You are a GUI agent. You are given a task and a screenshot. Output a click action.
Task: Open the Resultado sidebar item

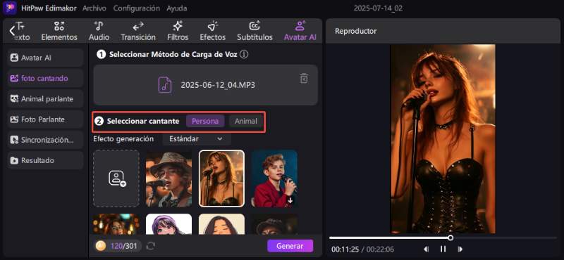[45, 160]
